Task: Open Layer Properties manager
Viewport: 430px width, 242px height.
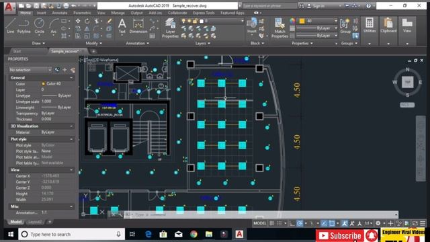Action: (x=170, y=28)
